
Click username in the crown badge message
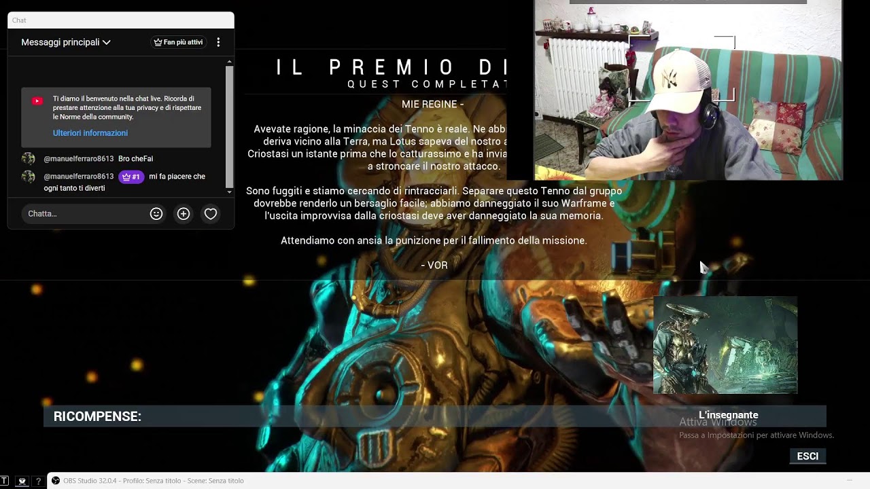click(x=79, y=177)
